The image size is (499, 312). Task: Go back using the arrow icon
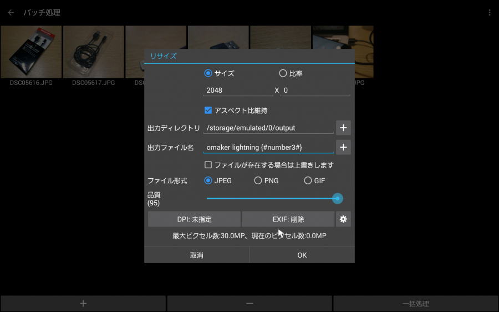11,12
